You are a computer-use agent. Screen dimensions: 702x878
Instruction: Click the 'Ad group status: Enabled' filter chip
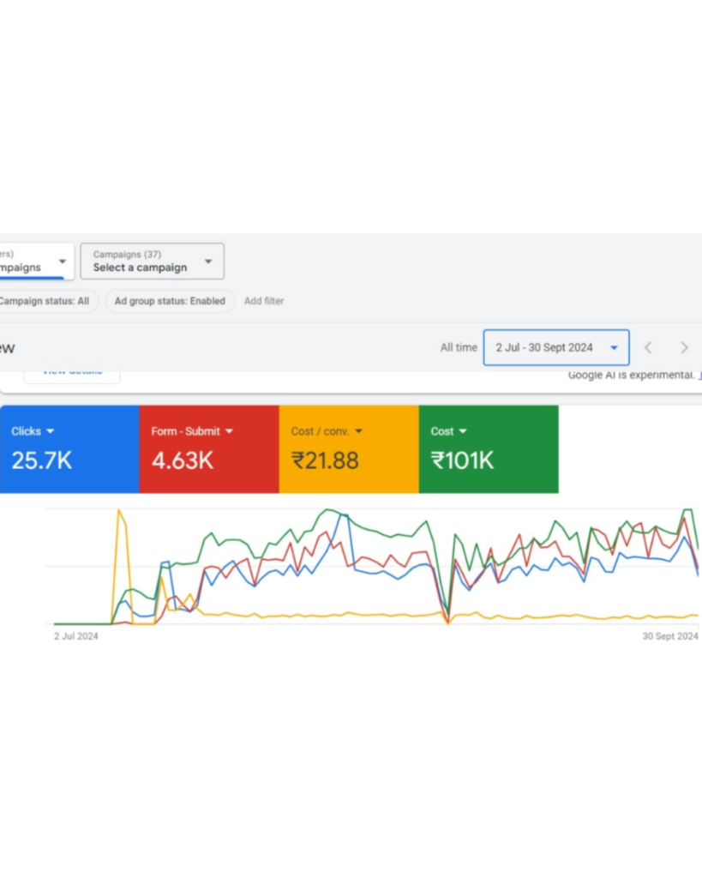170,301
